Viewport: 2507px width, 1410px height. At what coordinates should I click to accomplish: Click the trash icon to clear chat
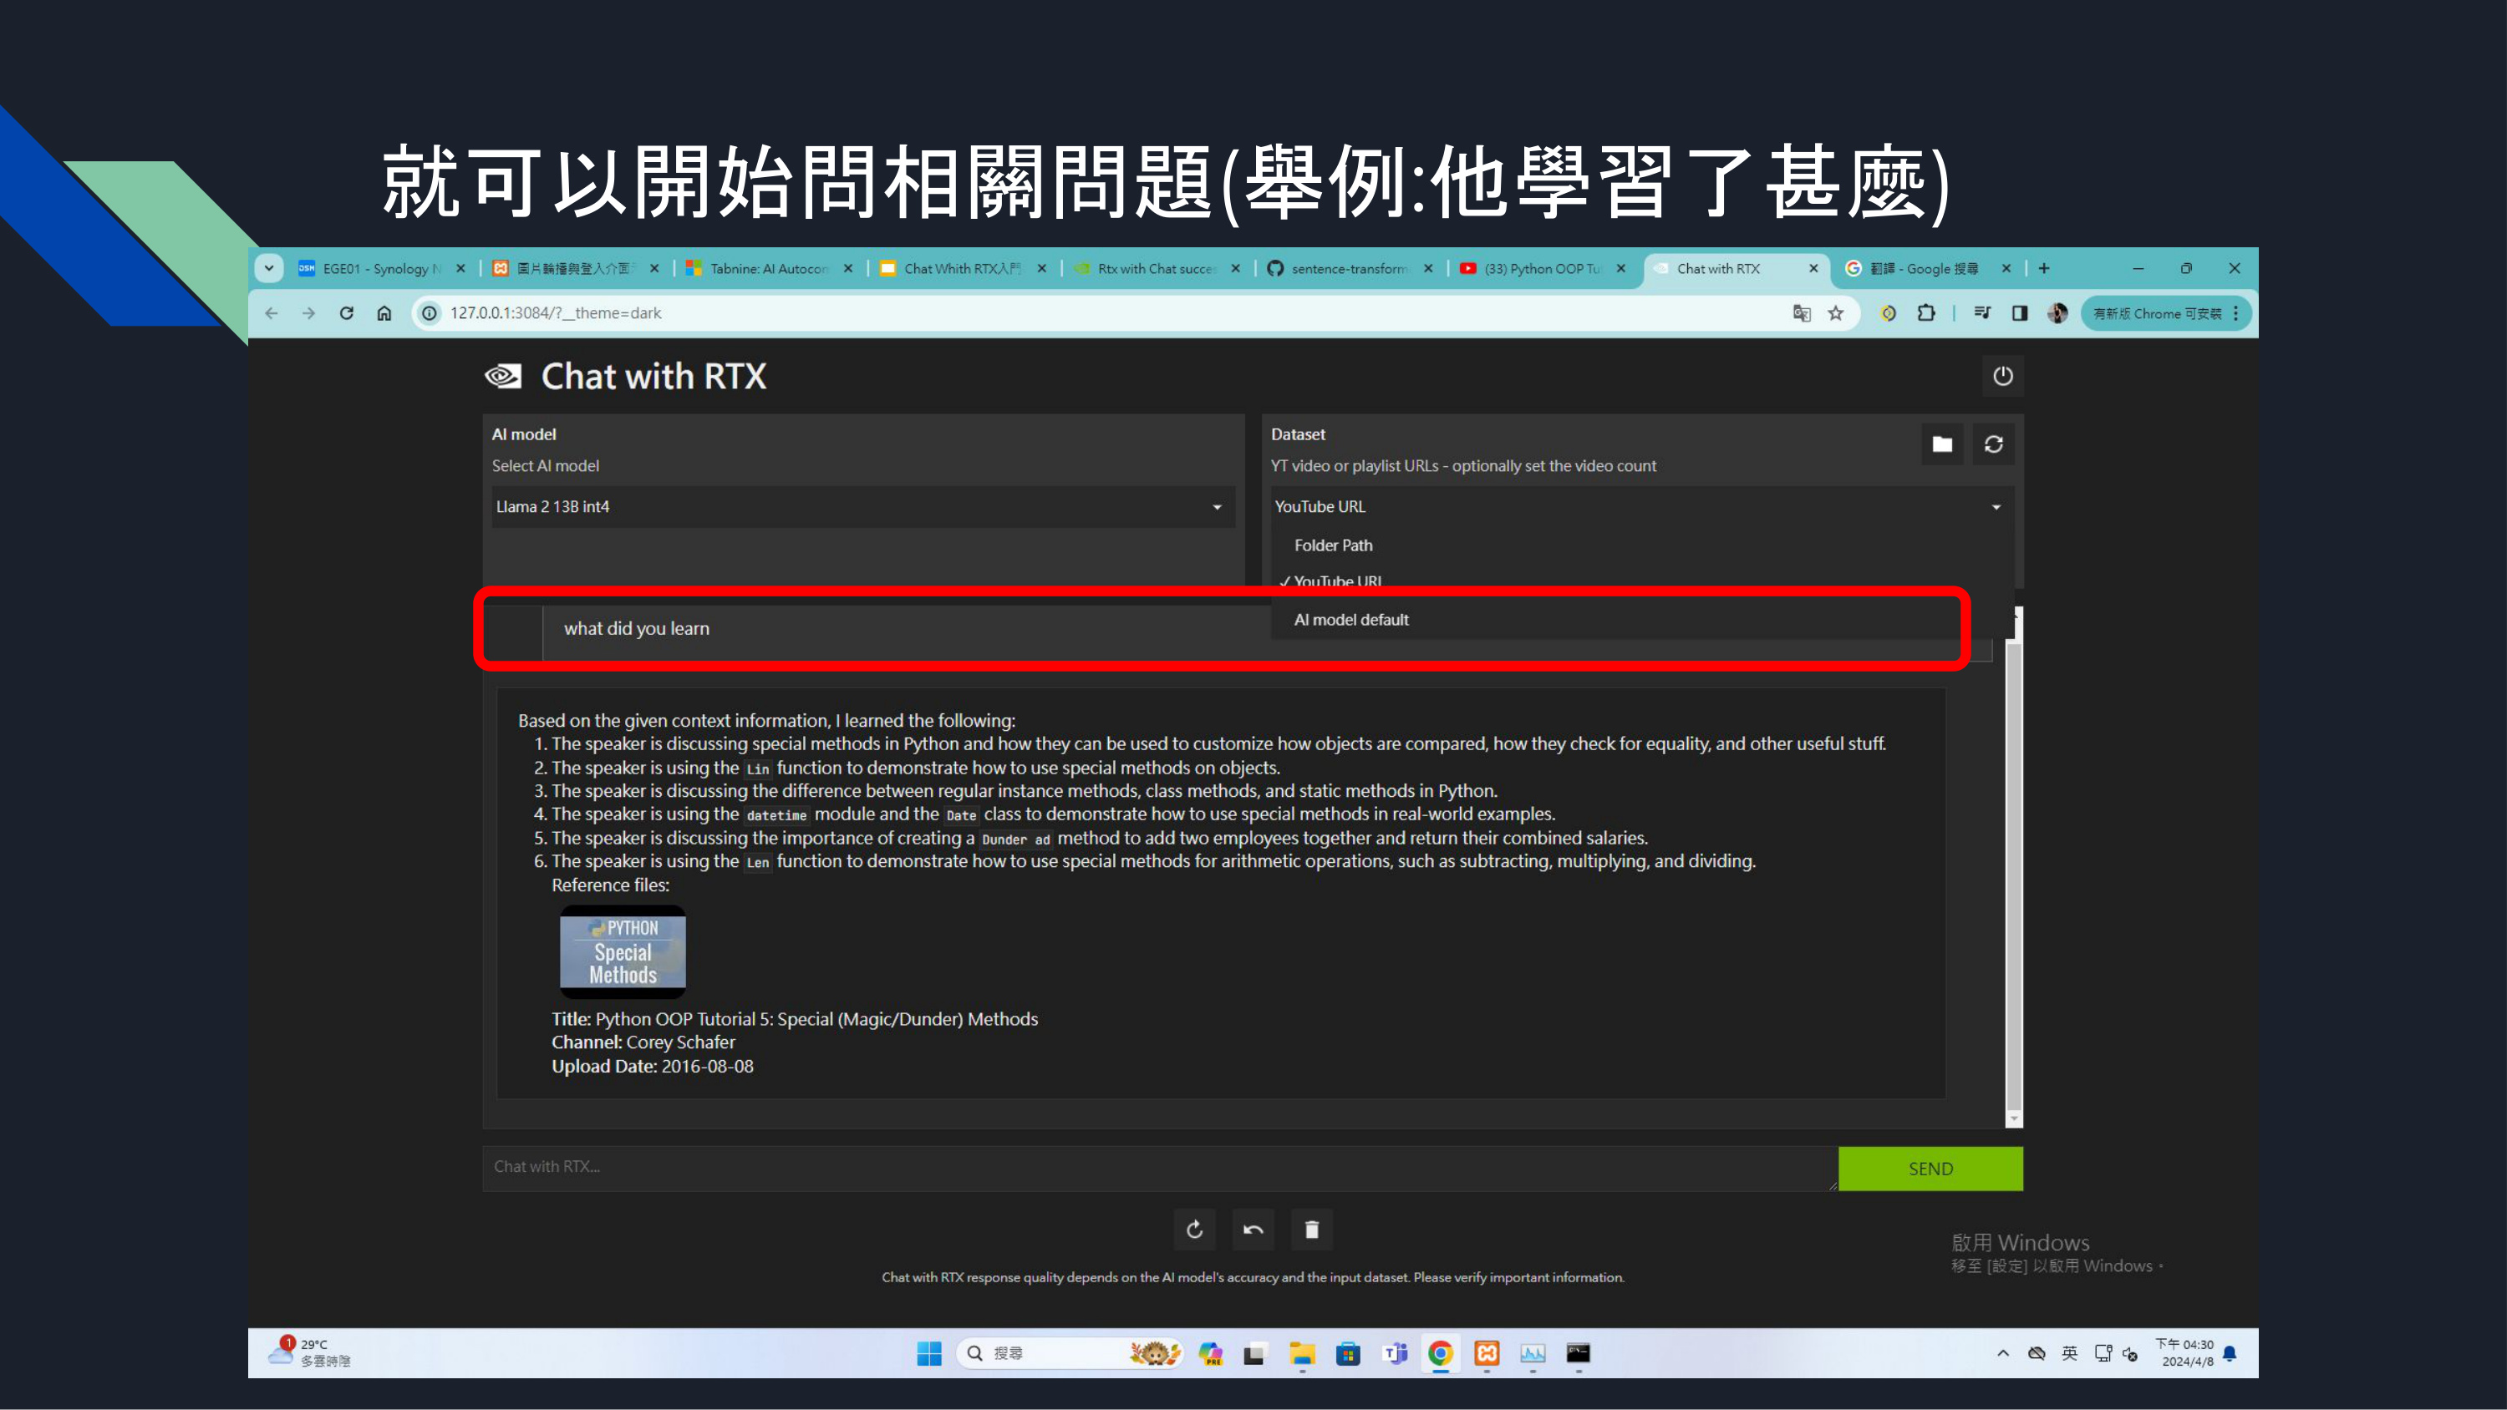point(1311,1230)
